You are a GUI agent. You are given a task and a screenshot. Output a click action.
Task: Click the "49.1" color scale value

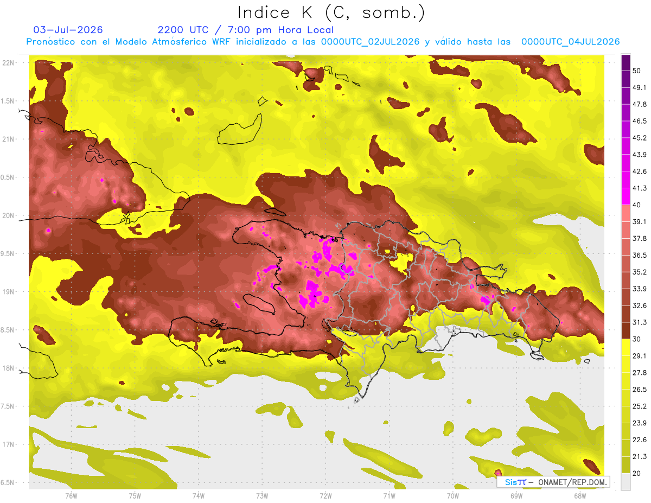coord(639,87)
